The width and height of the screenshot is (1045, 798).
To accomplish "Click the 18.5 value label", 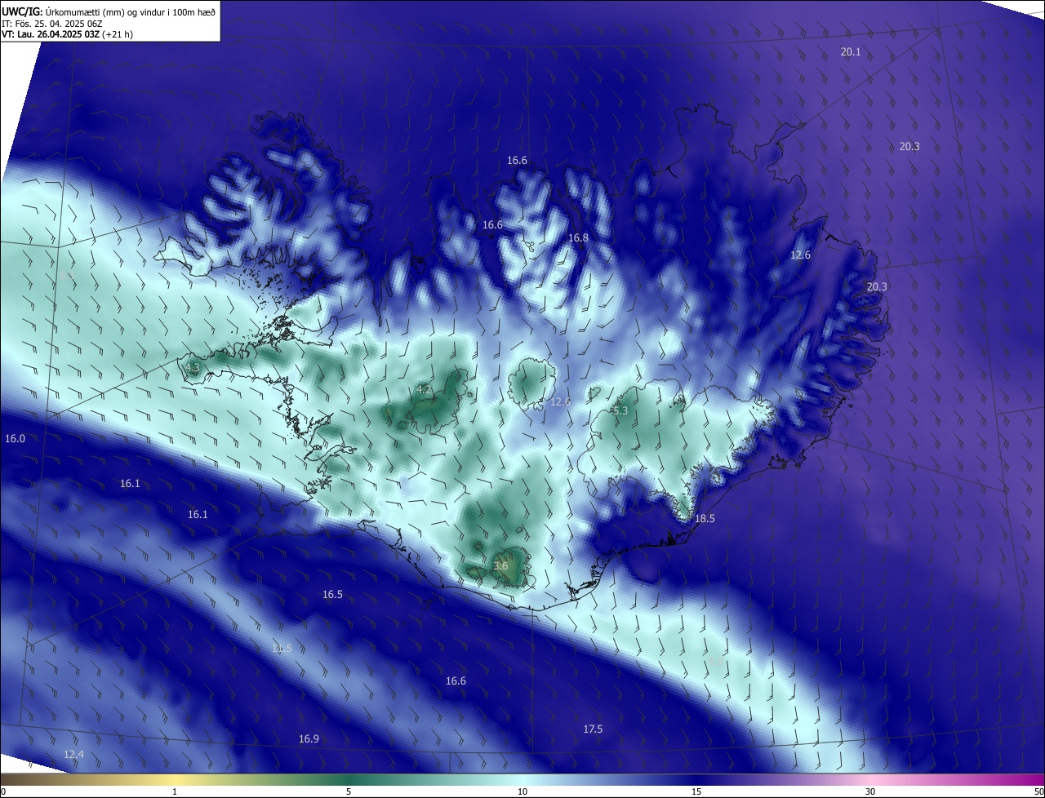I will [x=705, y=518].
